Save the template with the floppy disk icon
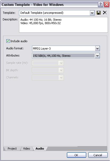 tap(99, 13)
